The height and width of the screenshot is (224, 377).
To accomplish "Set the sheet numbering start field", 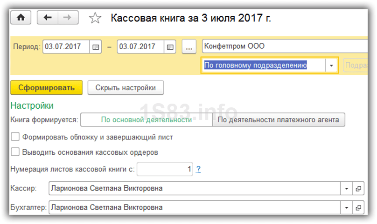I will click(x=165, y=169).
